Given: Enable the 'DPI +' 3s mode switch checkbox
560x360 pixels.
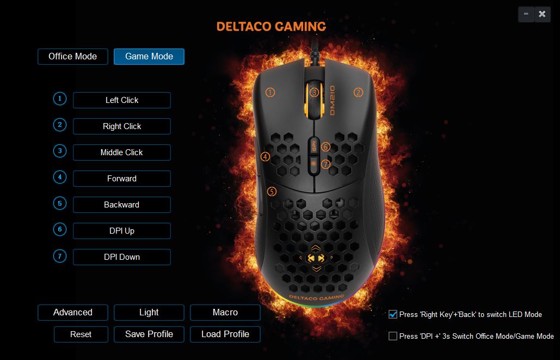Looking at the screenshot, I should click(x=393, y=337).
